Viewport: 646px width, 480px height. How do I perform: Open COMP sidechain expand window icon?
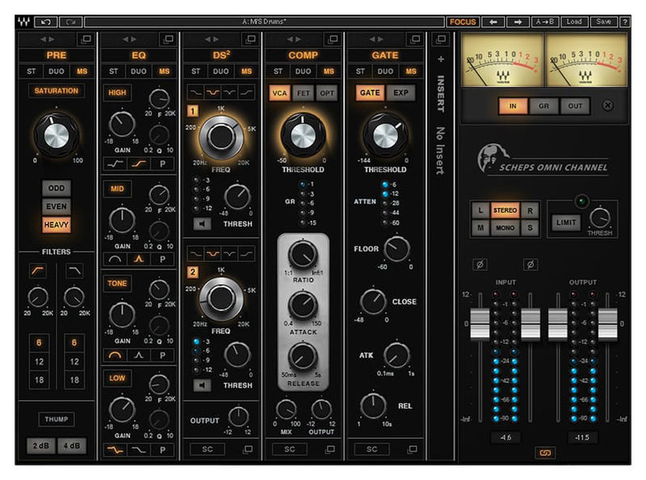point(330,449)
